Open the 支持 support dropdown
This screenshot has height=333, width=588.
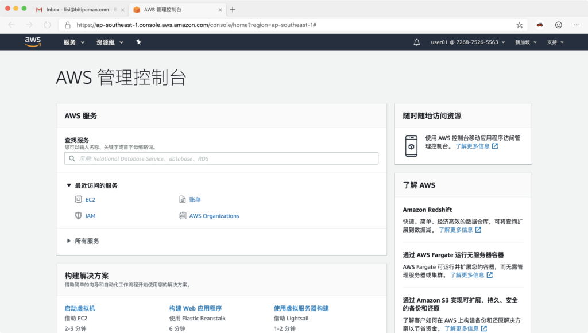555,42
